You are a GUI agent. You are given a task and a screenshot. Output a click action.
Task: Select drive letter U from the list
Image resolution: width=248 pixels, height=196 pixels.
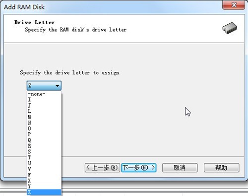click(44, 163)
